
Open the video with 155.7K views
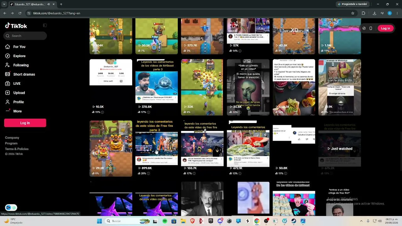[x=202, y=148]
